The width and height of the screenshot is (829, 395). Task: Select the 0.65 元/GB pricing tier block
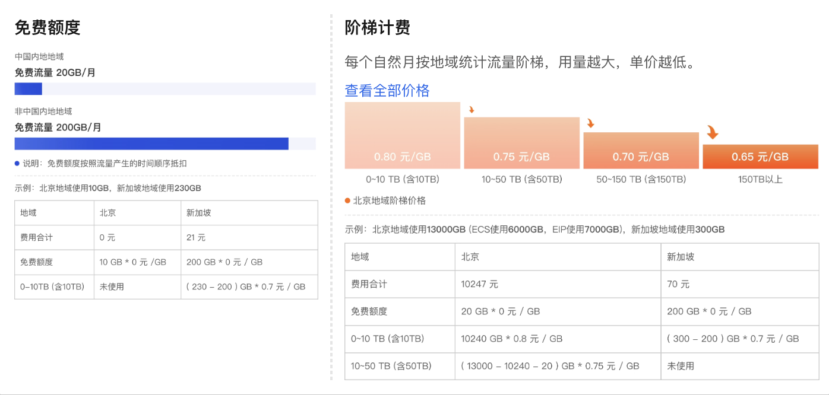(760, 157)
